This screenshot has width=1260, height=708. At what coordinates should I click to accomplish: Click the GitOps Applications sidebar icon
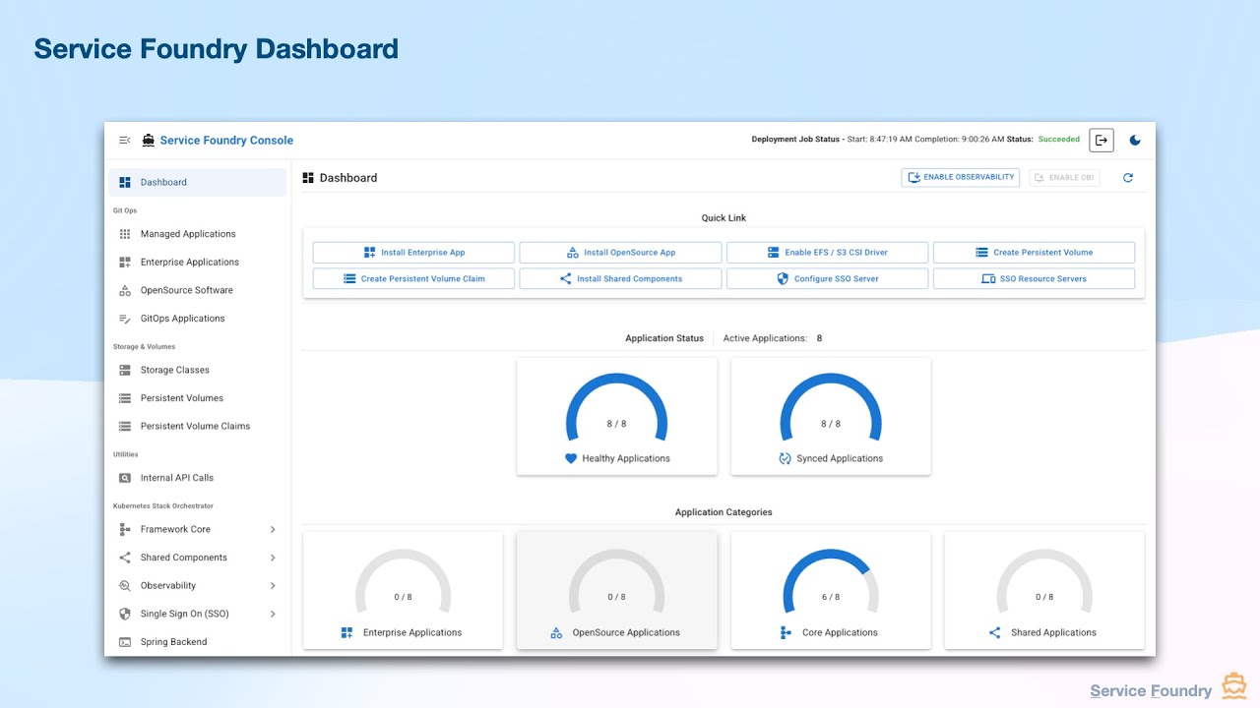pos(125,319)
